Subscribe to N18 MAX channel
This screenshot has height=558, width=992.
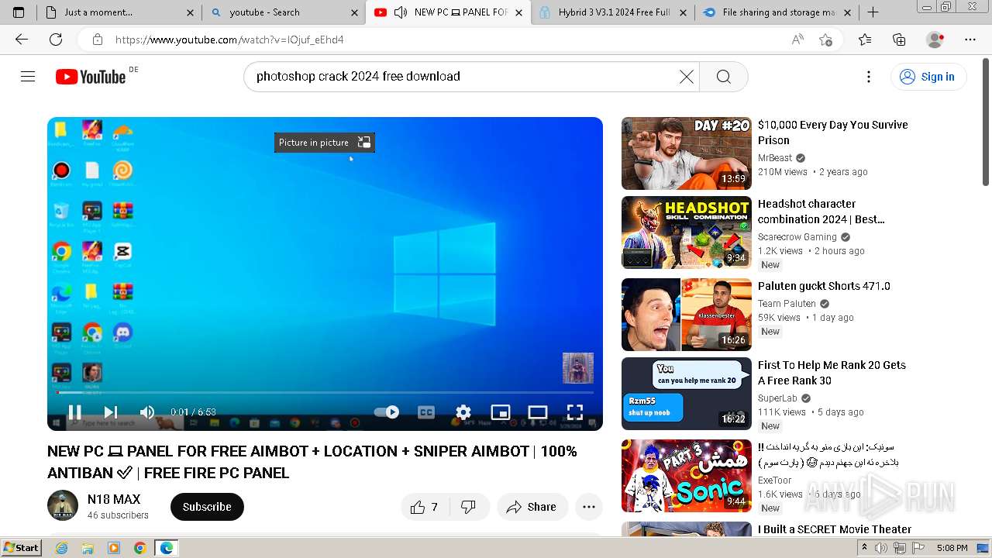[x=207, y=507]
